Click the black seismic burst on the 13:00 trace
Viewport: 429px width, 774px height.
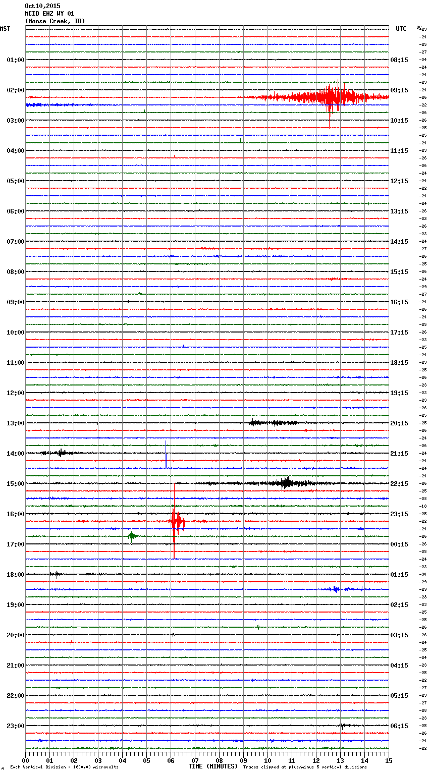pos(275,423)
